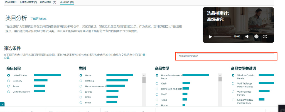Expand the video to fullscreen
The image size is (285, 112).
coord(265,37)
